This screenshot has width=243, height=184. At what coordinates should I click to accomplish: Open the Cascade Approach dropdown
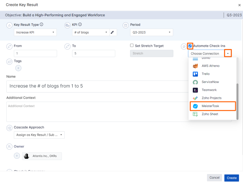pyautogui.click(x=39, y=135)
